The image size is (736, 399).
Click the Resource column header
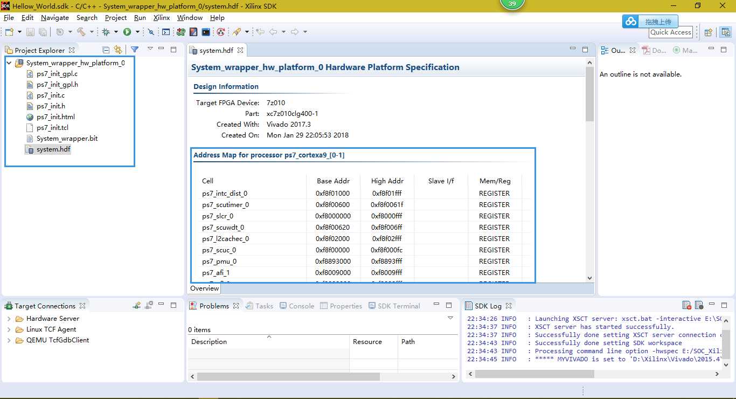click(x=373, y=341)
